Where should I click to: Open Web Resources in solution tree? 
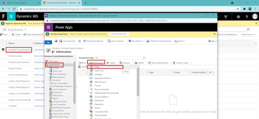coord(59,77)
